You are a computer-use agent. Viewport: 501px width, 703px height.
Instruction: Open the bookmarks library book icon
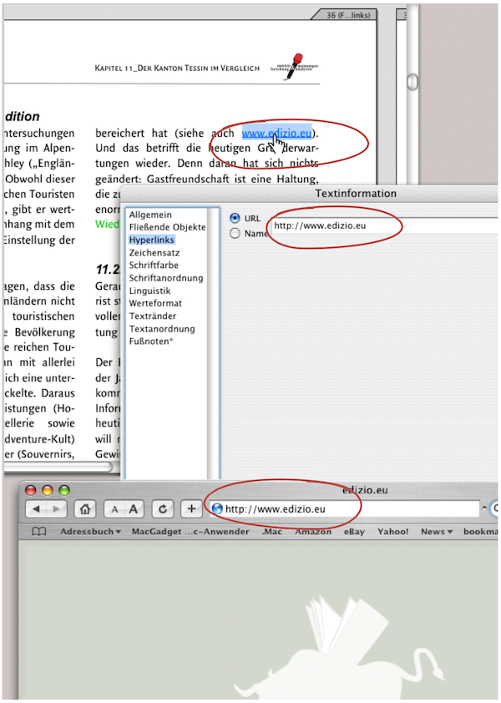[x=38, y=532]
